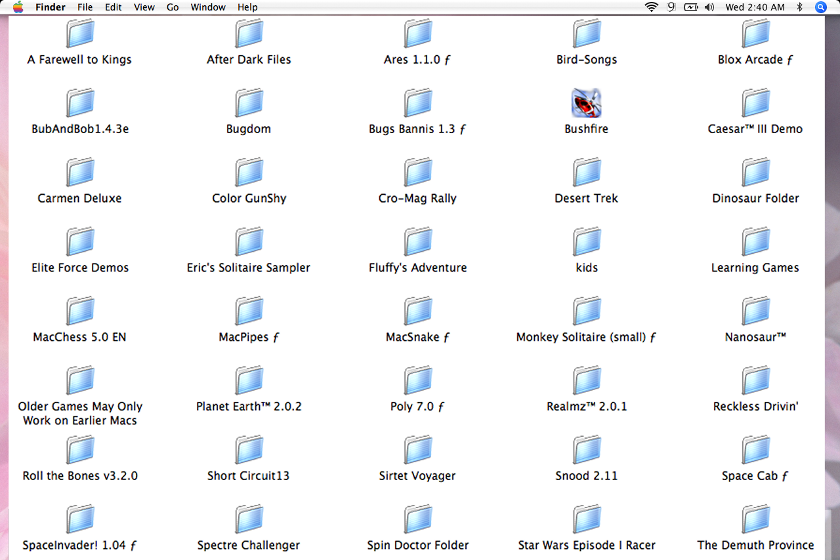The image size is (840, 560).
Task: Open the volume control in menu bar
Action: coord(709,7)
